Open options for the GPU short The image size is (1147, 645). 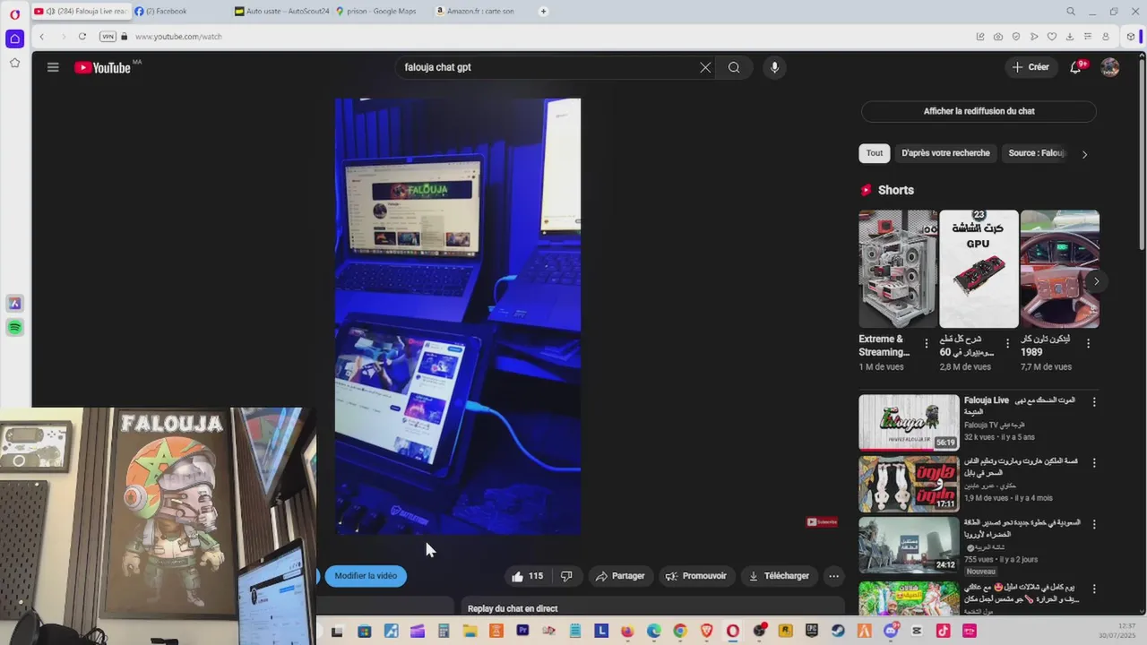click(1007, 343)
